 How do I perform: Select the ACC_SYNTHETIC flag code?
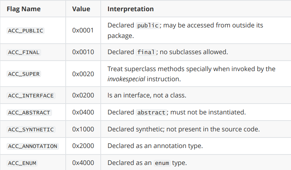31,129
